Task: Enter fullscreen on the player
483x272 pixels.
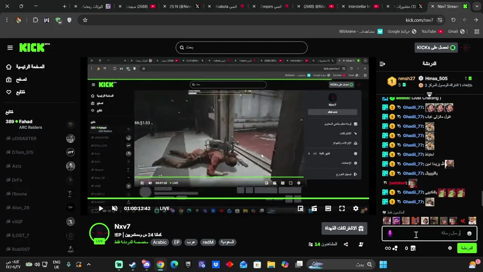Action: [342, 209]
